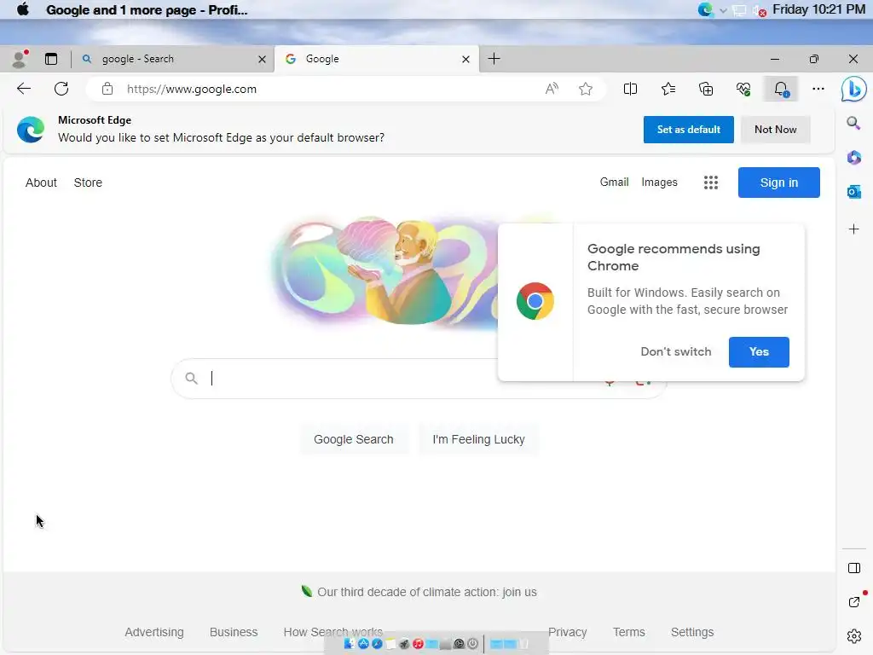
Task: Open the music app icon in the dock
Action: (x=418, y=644)
